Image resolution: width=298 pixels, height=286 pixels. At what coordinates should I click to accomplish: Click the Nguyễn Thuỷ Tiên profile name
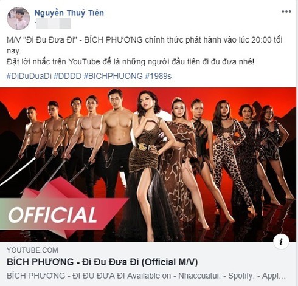[69, 13]
